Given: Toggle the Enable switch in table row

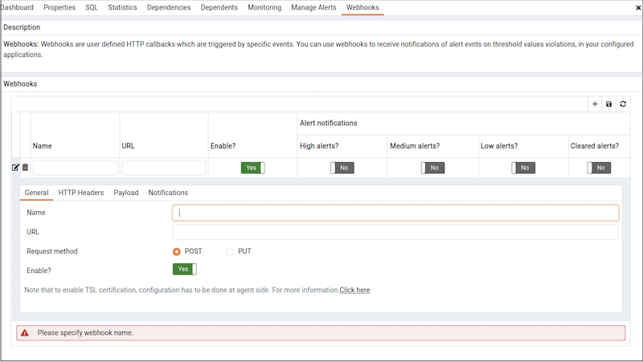Looking at the screenshot, I should pos(252,168).
